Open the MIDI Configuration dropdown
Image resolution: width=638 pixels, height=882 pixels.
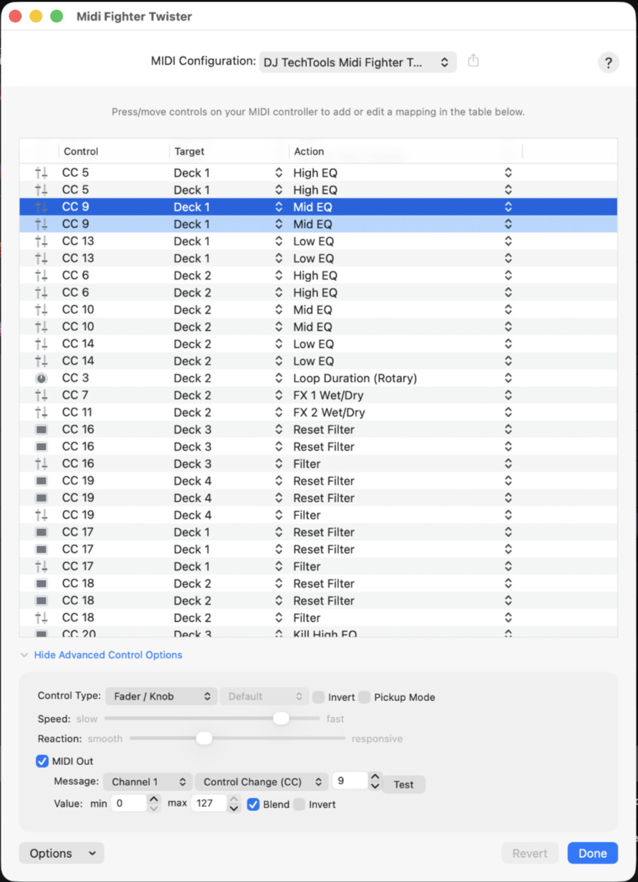tap(357, 62)
